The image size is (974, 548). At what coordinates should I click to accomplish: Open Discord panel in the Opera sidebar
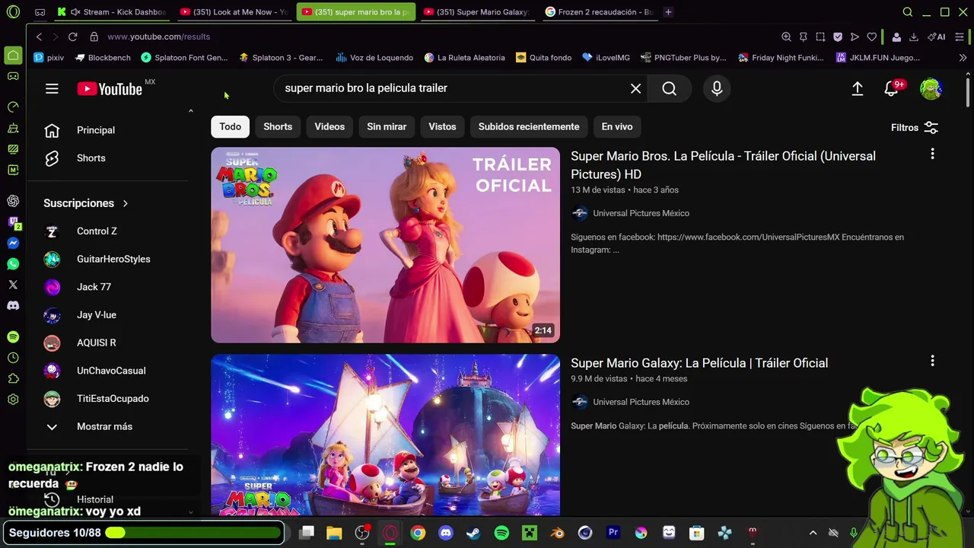(13, 305)
